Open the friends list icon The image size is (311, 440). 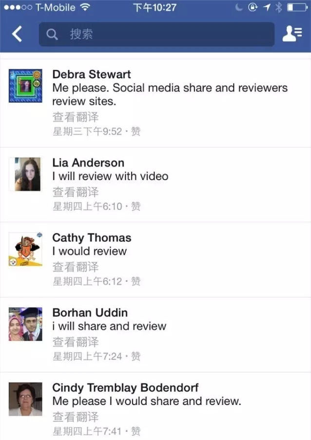tap(292, 34)
